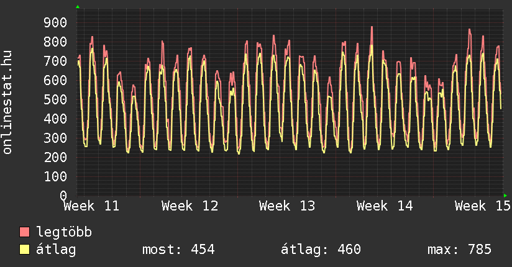Click the green arrow at x-axis right end

pos(505,196)
